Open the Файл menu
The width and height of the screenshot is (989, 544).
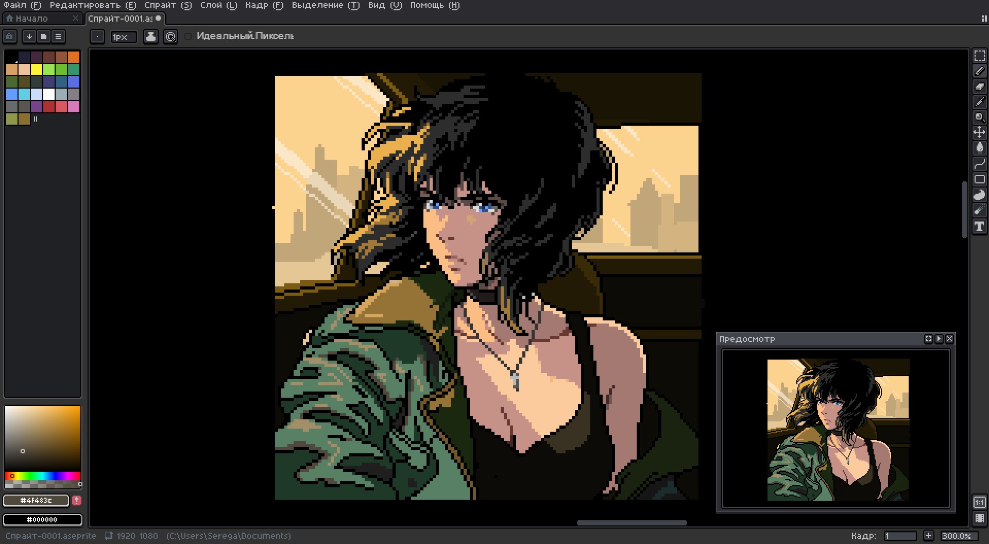point(23,6)
